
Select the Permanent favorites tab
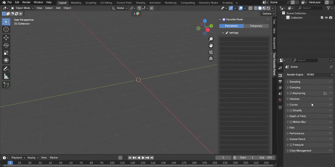coord(232,26)
